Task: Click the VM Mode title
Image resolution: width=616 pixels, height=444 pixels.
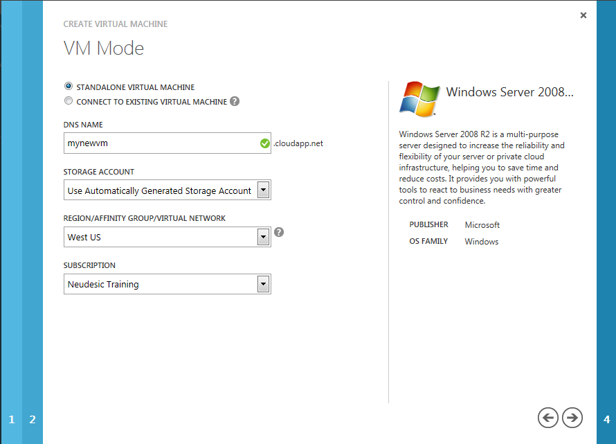Action: pyautogui.click(x=104, y=48)
